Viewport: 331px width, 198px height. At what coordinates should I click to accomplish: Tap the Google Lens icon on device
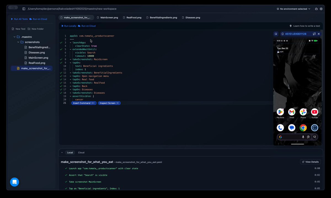click(x=308, y=137)
